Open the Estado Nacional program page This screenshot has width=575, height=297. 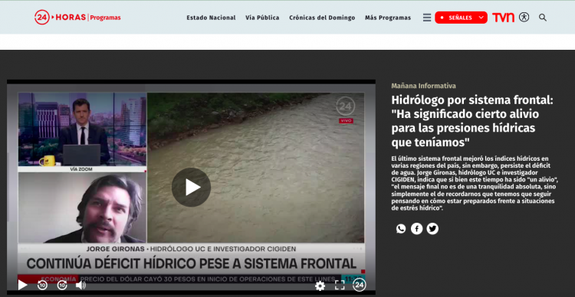211,18
